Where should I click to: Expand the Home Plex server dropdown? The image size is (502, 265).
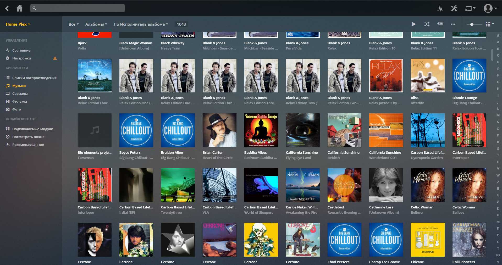[x=18, y=24]
